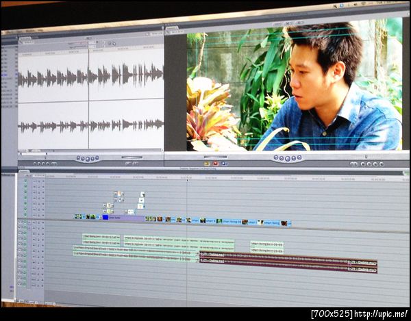The width and height of the screenshot is (411, 321).
Task: Select the Canvas sequence tab
Action: [x=172, y=28]
